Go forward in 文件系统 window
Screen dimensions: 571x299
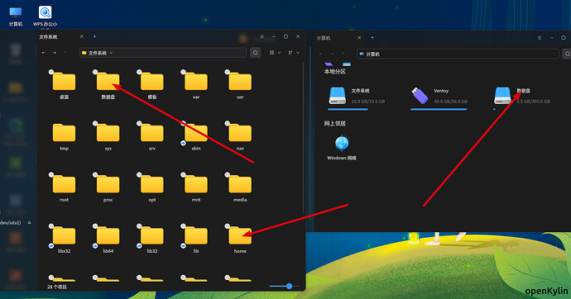click(55, 53)
